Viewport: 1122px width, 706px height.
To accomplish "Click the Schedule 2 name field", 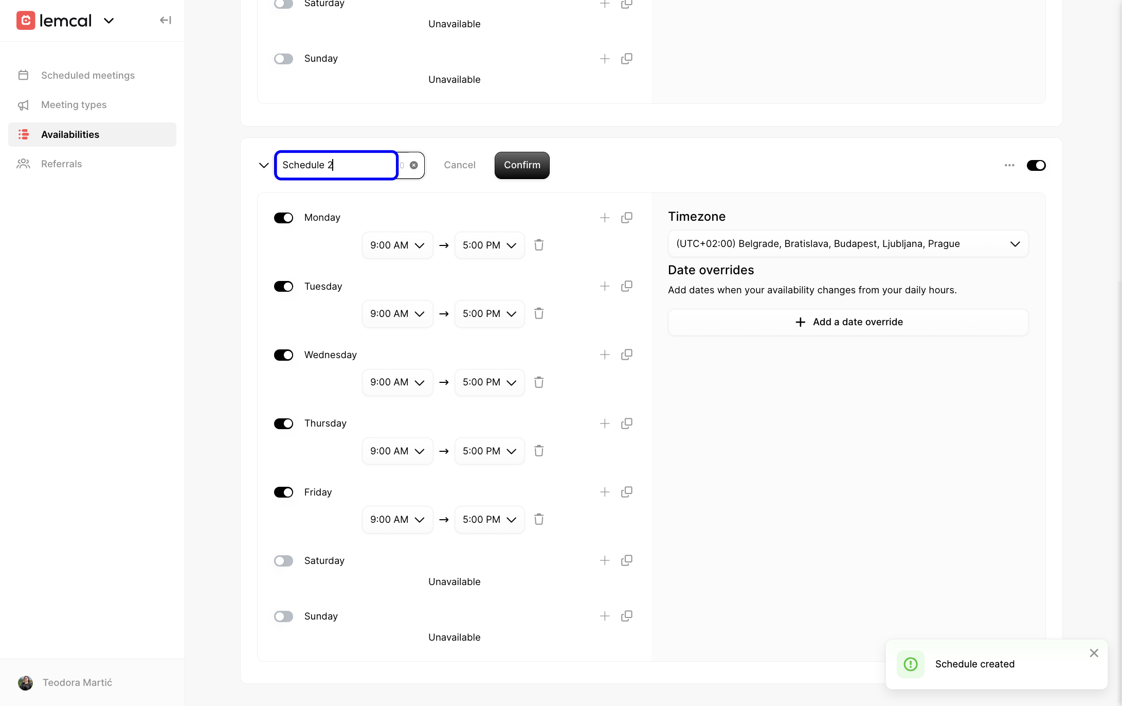I will [x=336, y=165].
